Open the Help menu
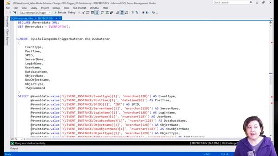The width and height of the screenshot is (278, 156). (x=105, y=8)
